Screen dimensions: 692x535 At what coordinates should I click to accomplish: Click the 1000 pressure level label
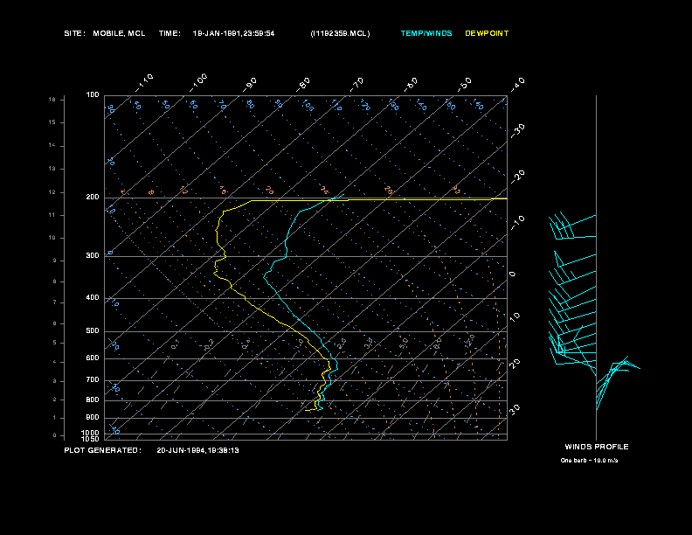pos(91,433)
